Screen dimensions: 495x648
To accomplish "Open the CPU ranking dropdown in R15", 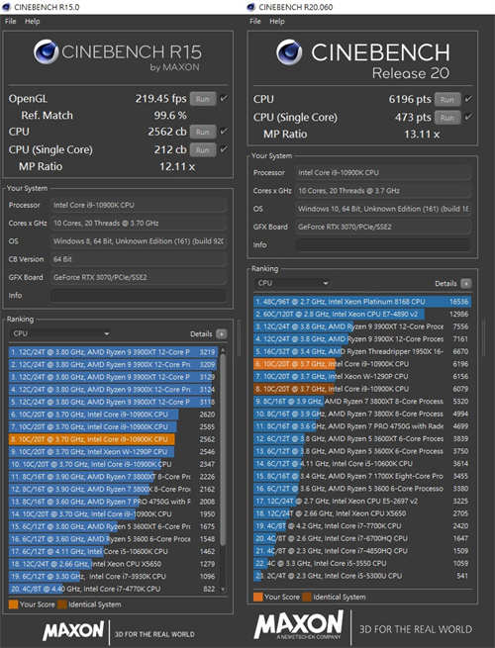I will click(60, 333).
